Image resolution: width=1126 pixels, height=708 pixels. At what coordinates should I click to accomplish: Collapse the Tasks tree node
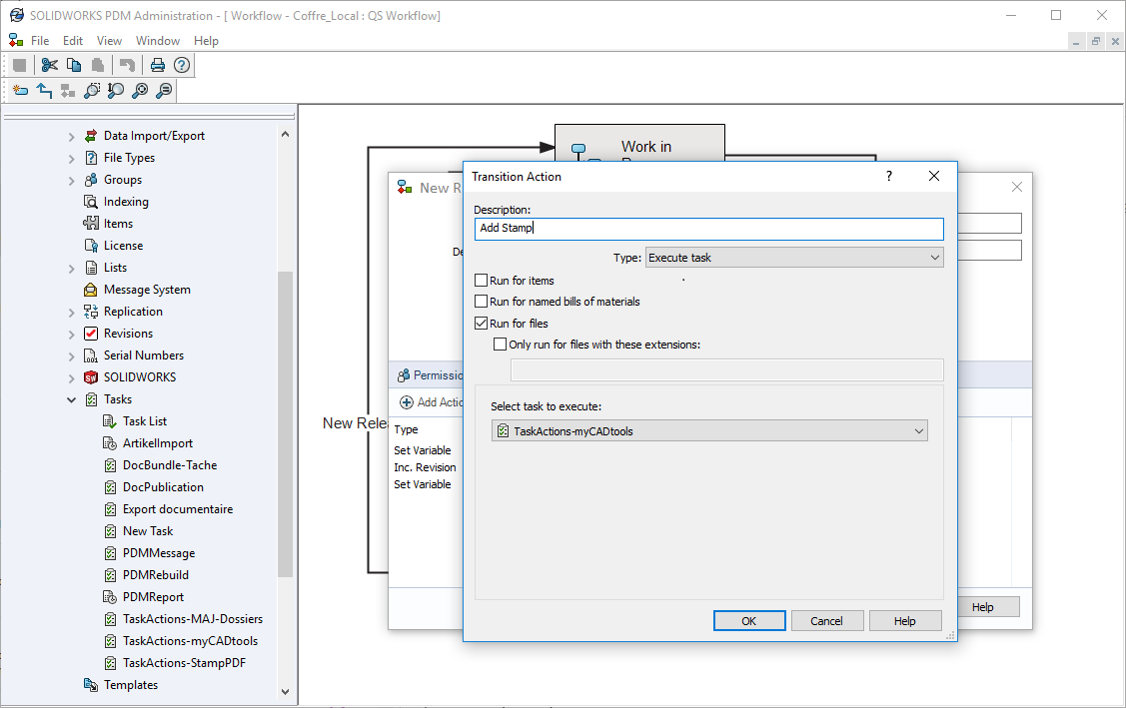pos(72,399)
